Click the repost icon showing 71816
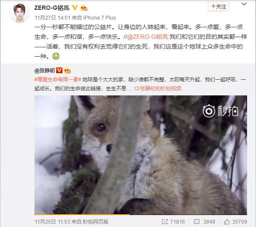 pyautogui.click(x=173, y=222)
